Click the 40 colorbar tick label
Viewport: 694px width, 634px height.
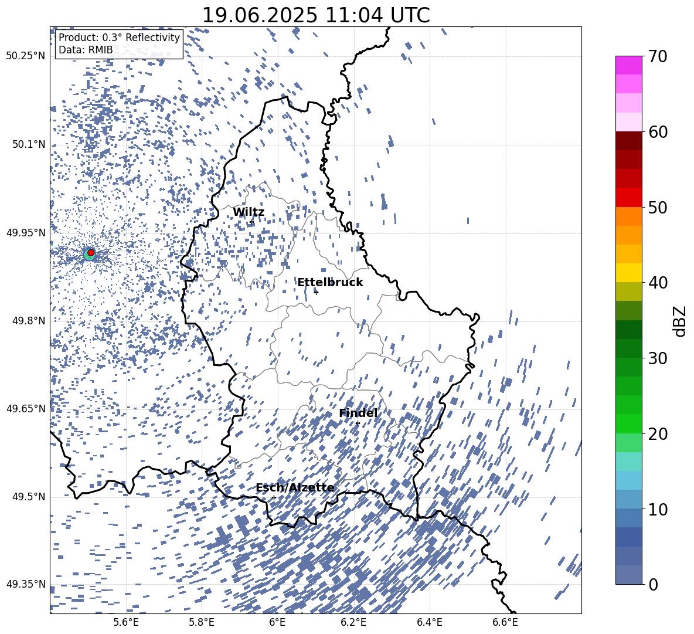pos(658,283)
